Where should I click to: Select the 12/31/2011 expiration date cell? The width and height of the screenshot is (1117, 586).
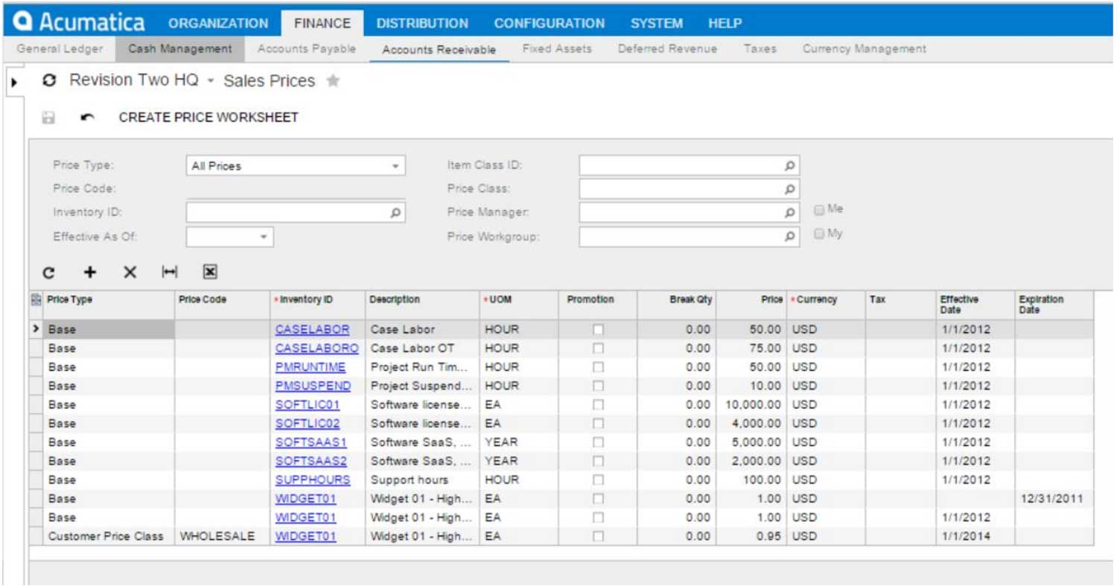(x=1054, y=499)
